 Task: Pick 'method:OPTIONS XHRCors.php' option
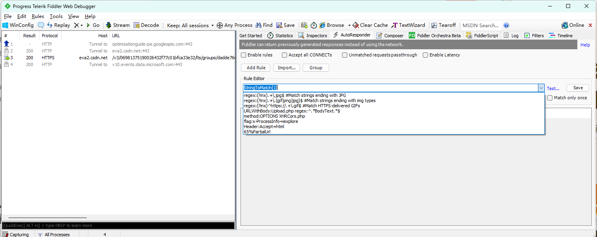point(393,116)
